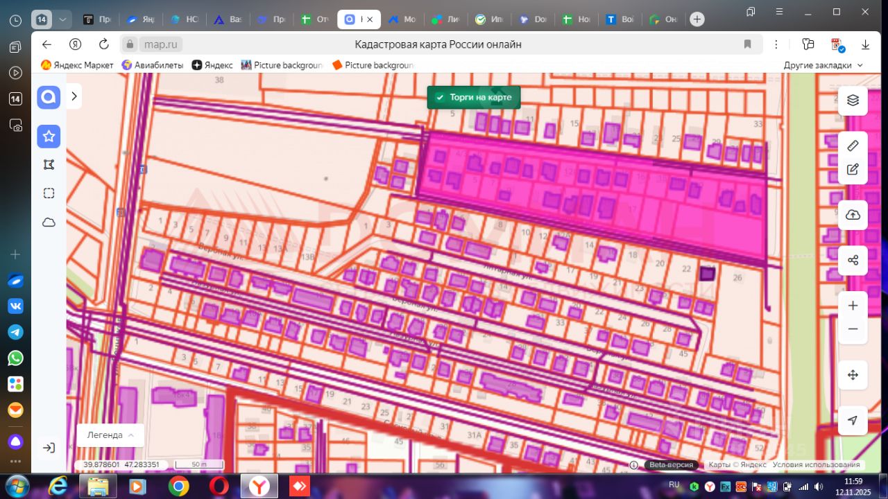This screenshot has height=499, width=888.
Task: Toggle the browser bookmark for this page
Action: [x=747, y=44]
